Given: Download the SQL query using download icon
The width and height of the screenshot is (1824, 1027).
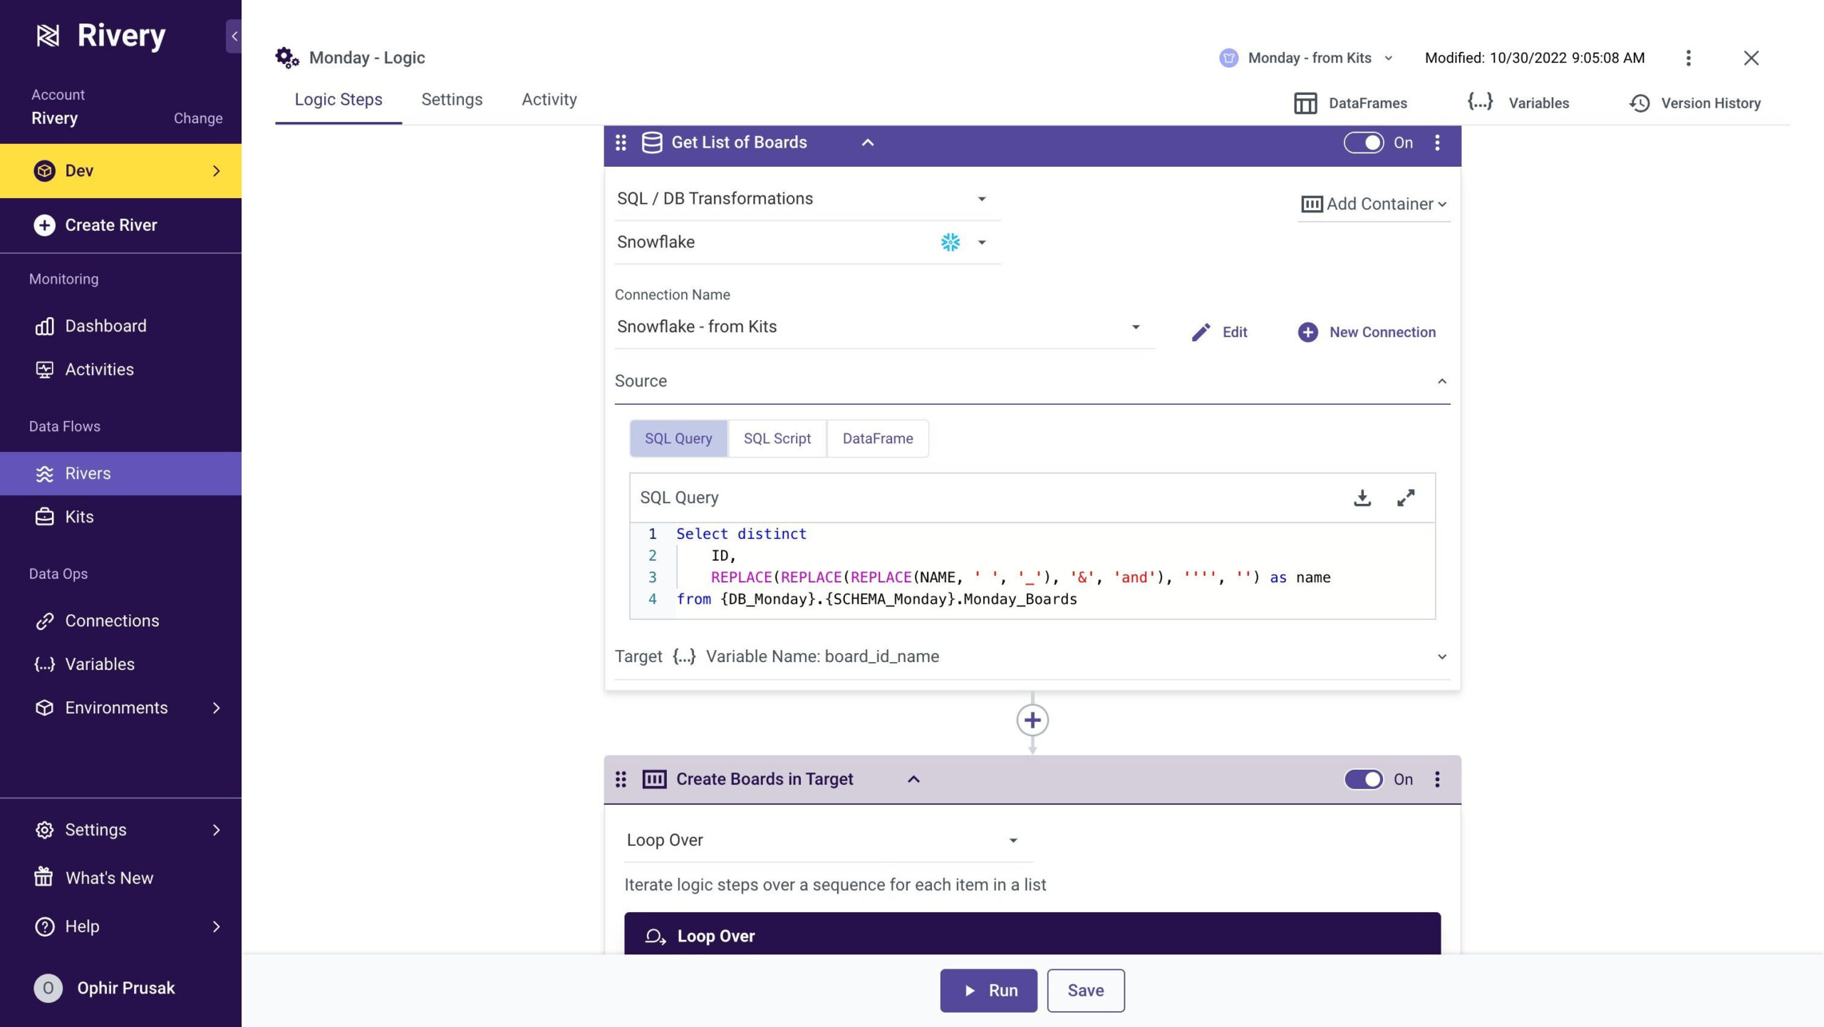Looking at the screenshot, I should coord(1362,497).
